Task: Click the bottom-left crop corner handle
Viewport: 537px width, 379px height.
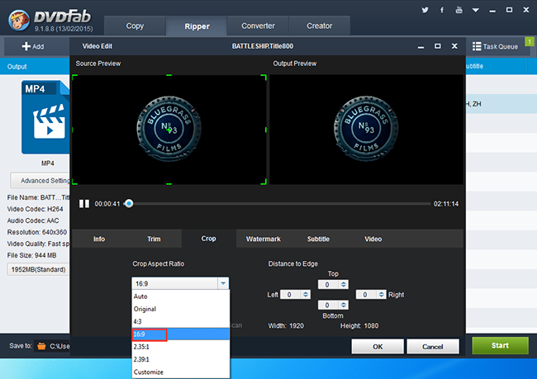Action: pyautogui.click(x=74, y=182)
